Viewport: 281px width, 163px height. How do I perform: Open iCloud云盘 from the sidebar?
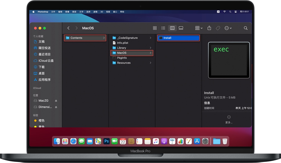tap(45, 61)
